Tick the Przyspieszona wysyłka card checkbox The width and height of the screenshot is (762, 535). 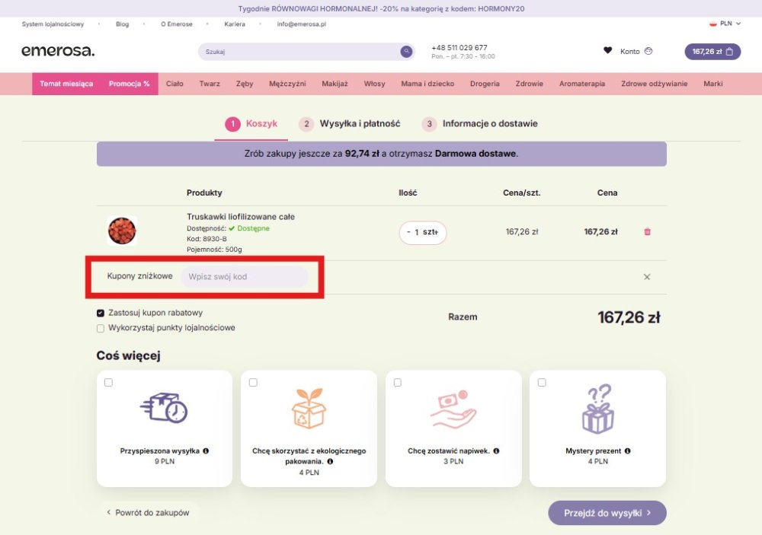(x=108, y=383)
